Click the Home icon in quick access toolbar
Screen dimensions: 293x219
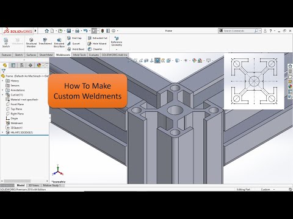tap(46, 31)
